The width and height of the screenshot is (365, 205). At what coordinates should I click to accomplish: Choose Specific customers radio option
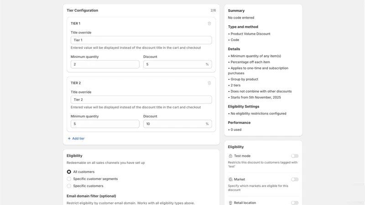(69, 186)
